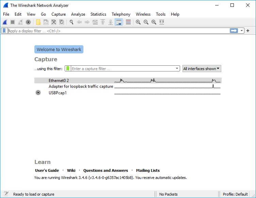Viewport: 256px width, 198px height.
Task: Click the Stop capture square icon
Action: tap(13, 22)
